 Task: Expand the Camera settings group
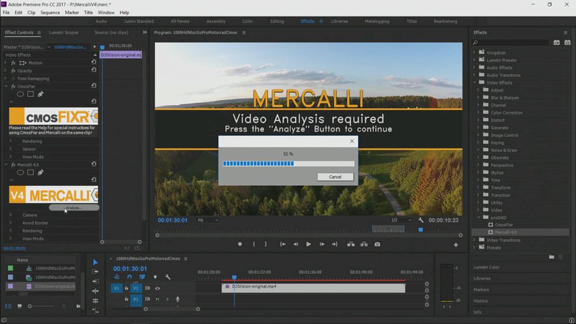(x=10, y=215)
